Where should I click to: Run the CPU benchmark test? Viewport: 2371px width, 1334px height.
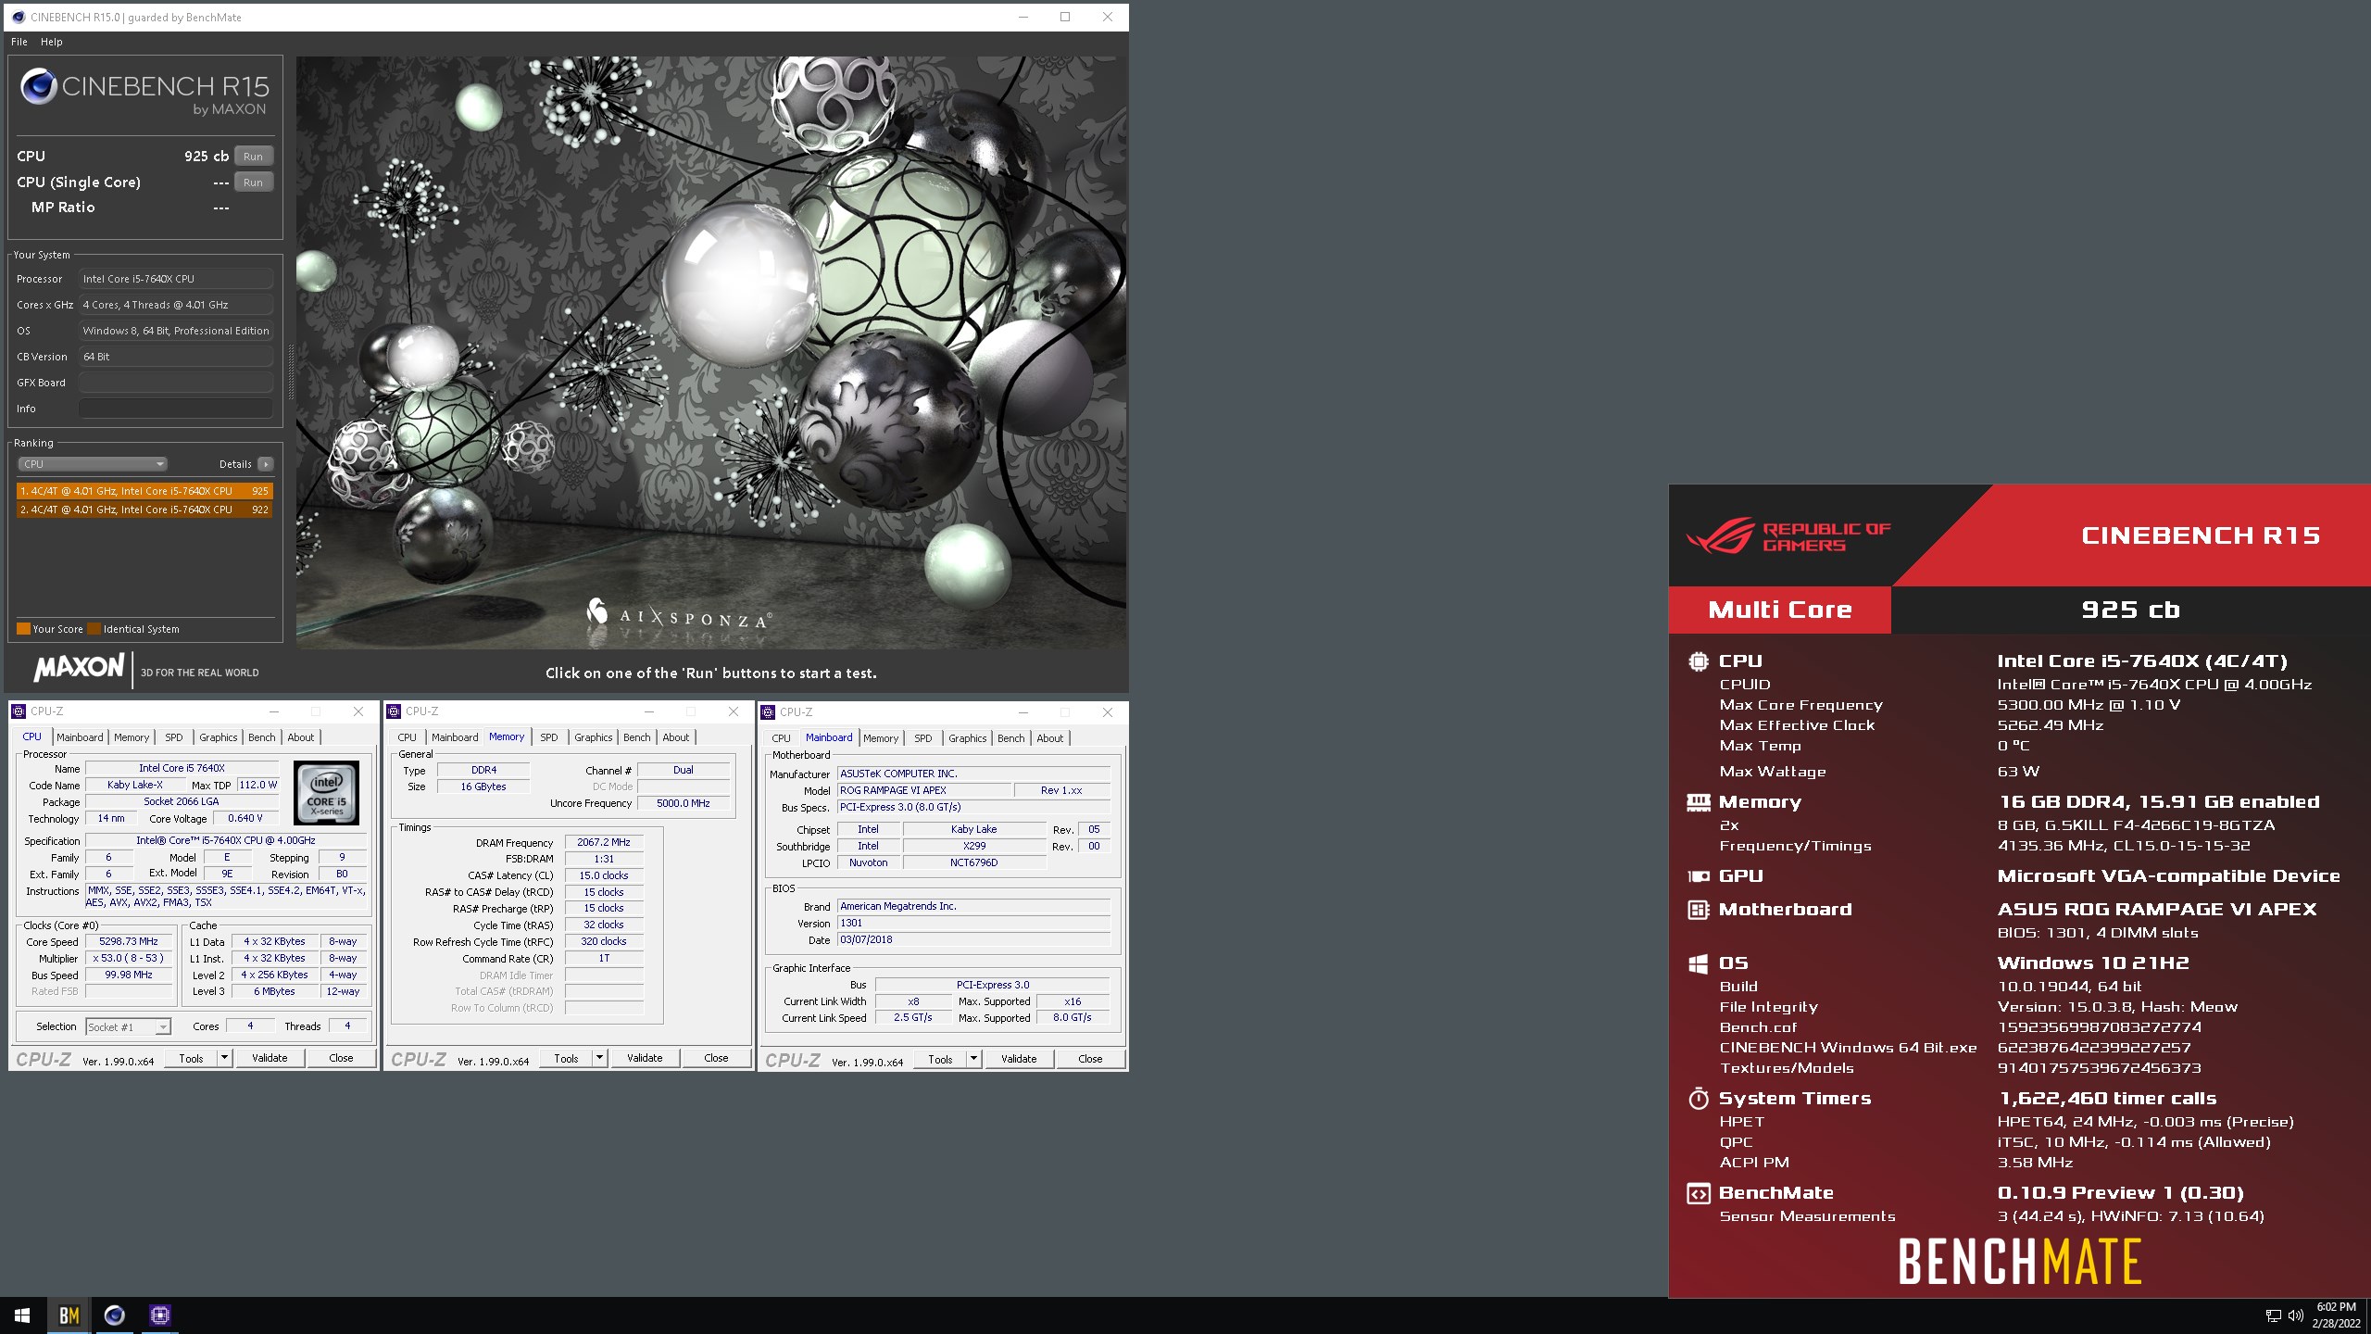[x=254, y=157]
